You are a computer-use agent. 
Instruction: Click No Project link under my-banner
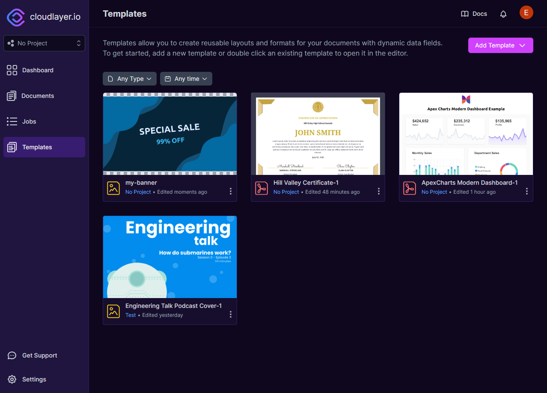(x=138, y=192)
